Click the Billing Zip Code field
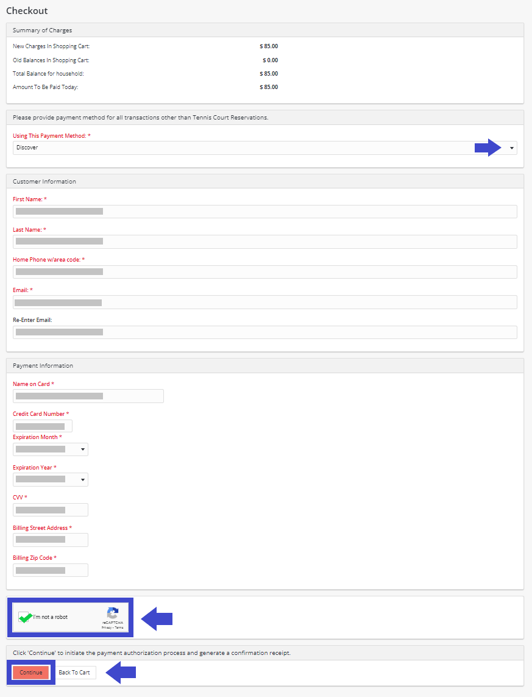 point(51,570)
